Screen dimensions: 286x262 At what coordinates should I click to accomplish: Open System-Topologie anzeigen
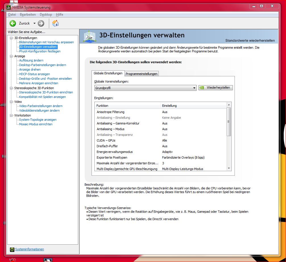point(38,120)
